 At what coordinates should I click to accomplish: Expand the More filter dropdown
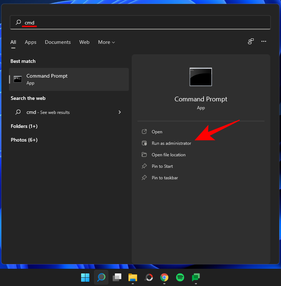[x=106, y=42]
